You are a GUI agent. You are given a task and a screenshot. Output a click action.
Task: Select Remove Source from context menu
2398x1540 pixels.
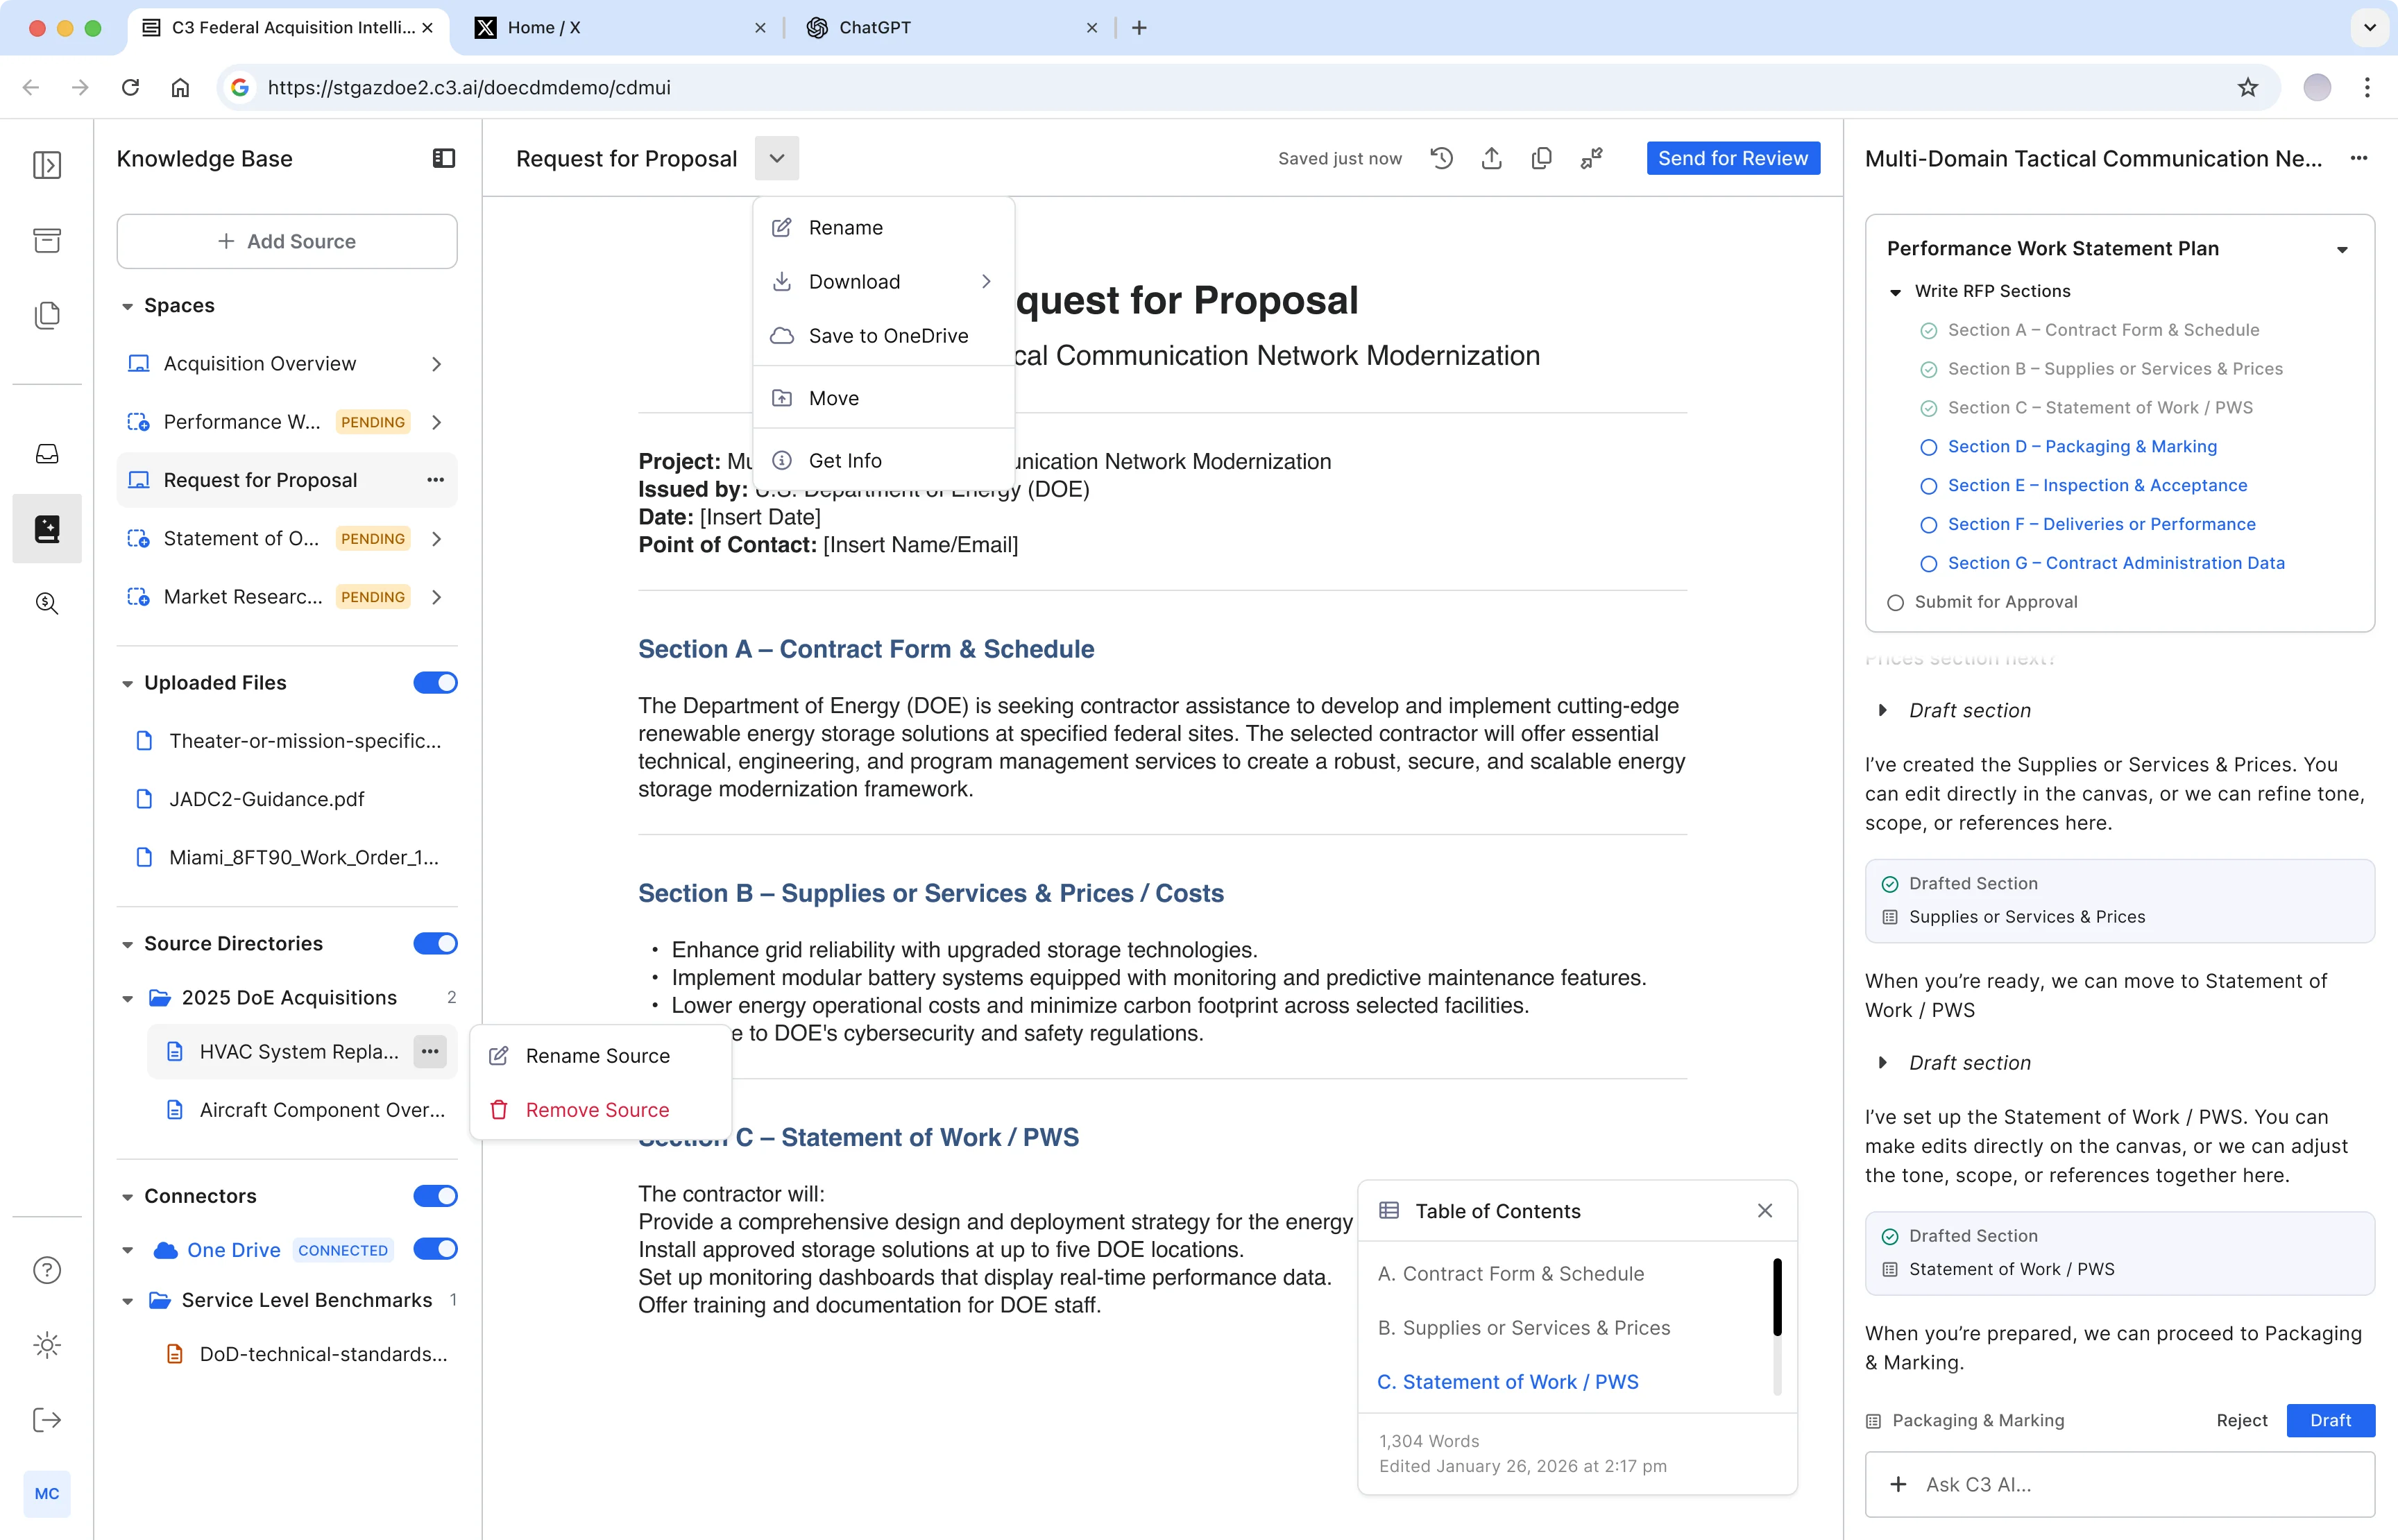[x=600, y=1110]
